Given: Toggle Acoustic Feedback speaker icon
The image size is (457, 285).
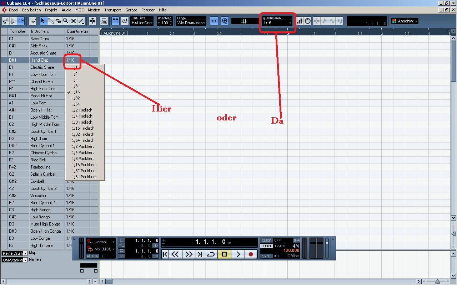Looking at the screenshot, I should point(21,21).
